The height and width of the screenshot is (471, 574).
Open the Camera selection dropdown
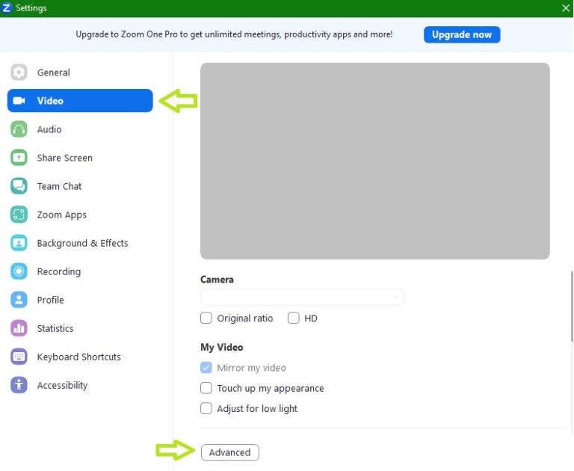click(302, 297)
